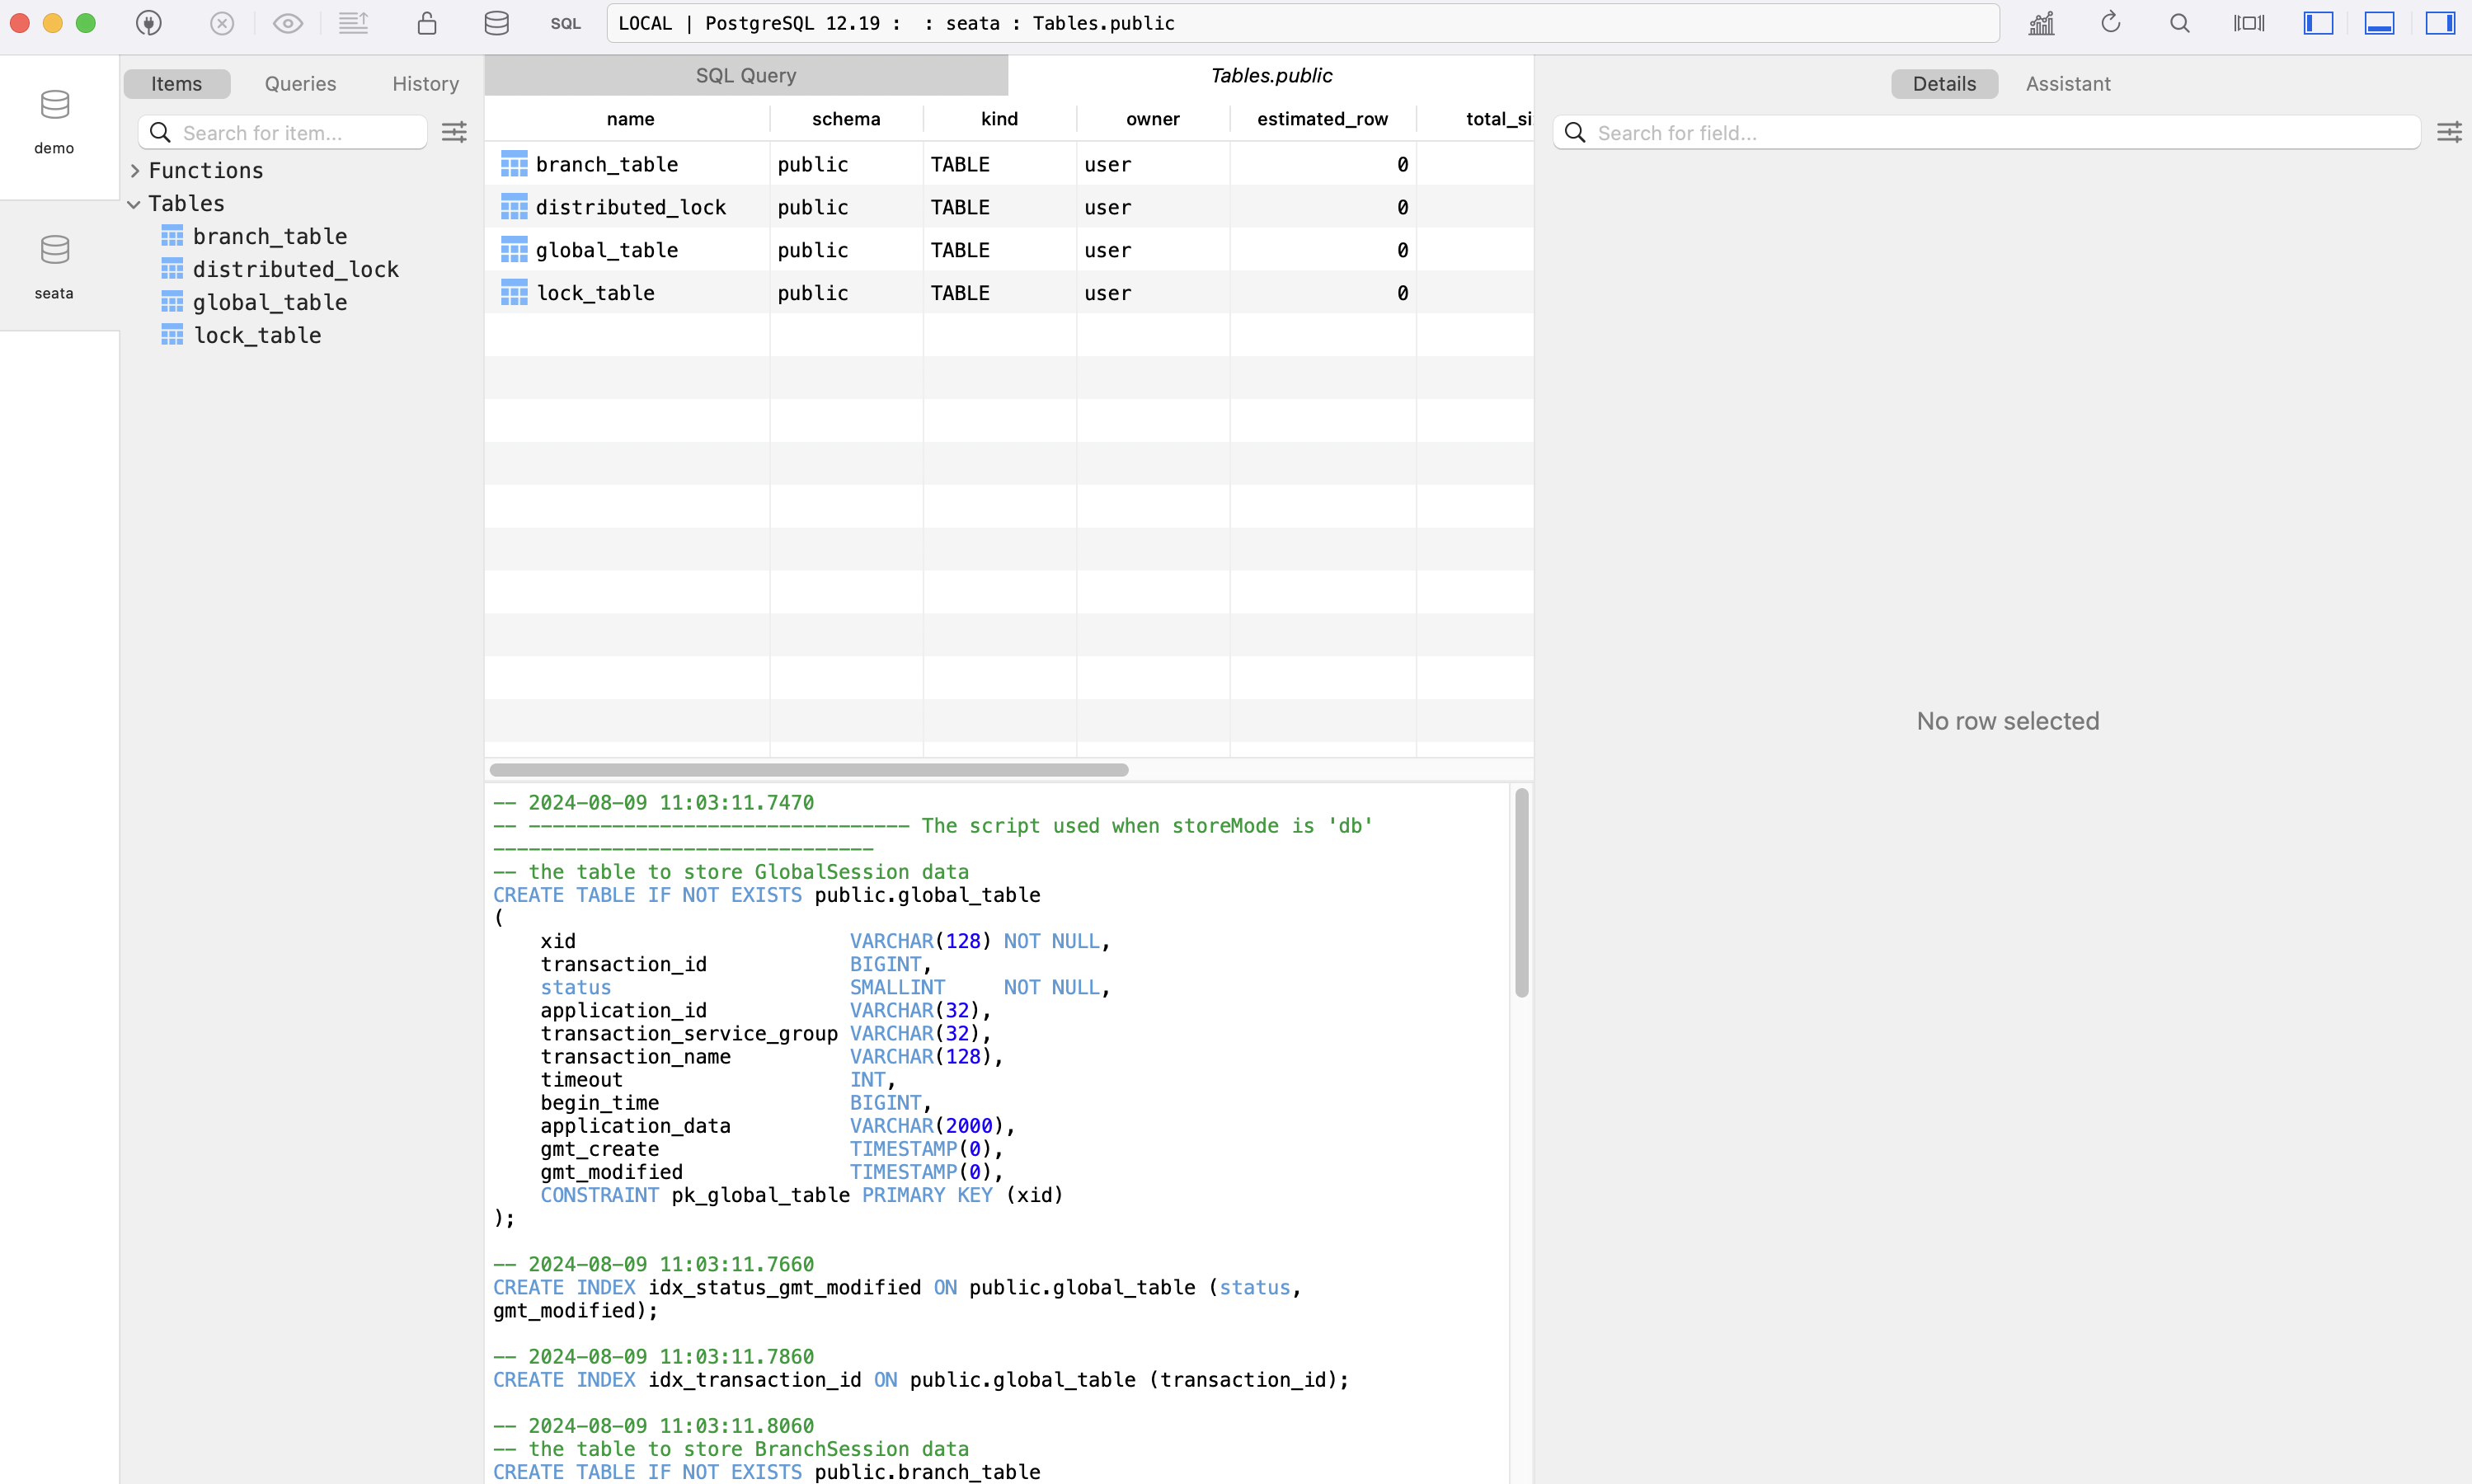Screen dimensions: 2472x1484
Task: Click the distributed_lock row table icon
Action: click(x=514, y=207)
